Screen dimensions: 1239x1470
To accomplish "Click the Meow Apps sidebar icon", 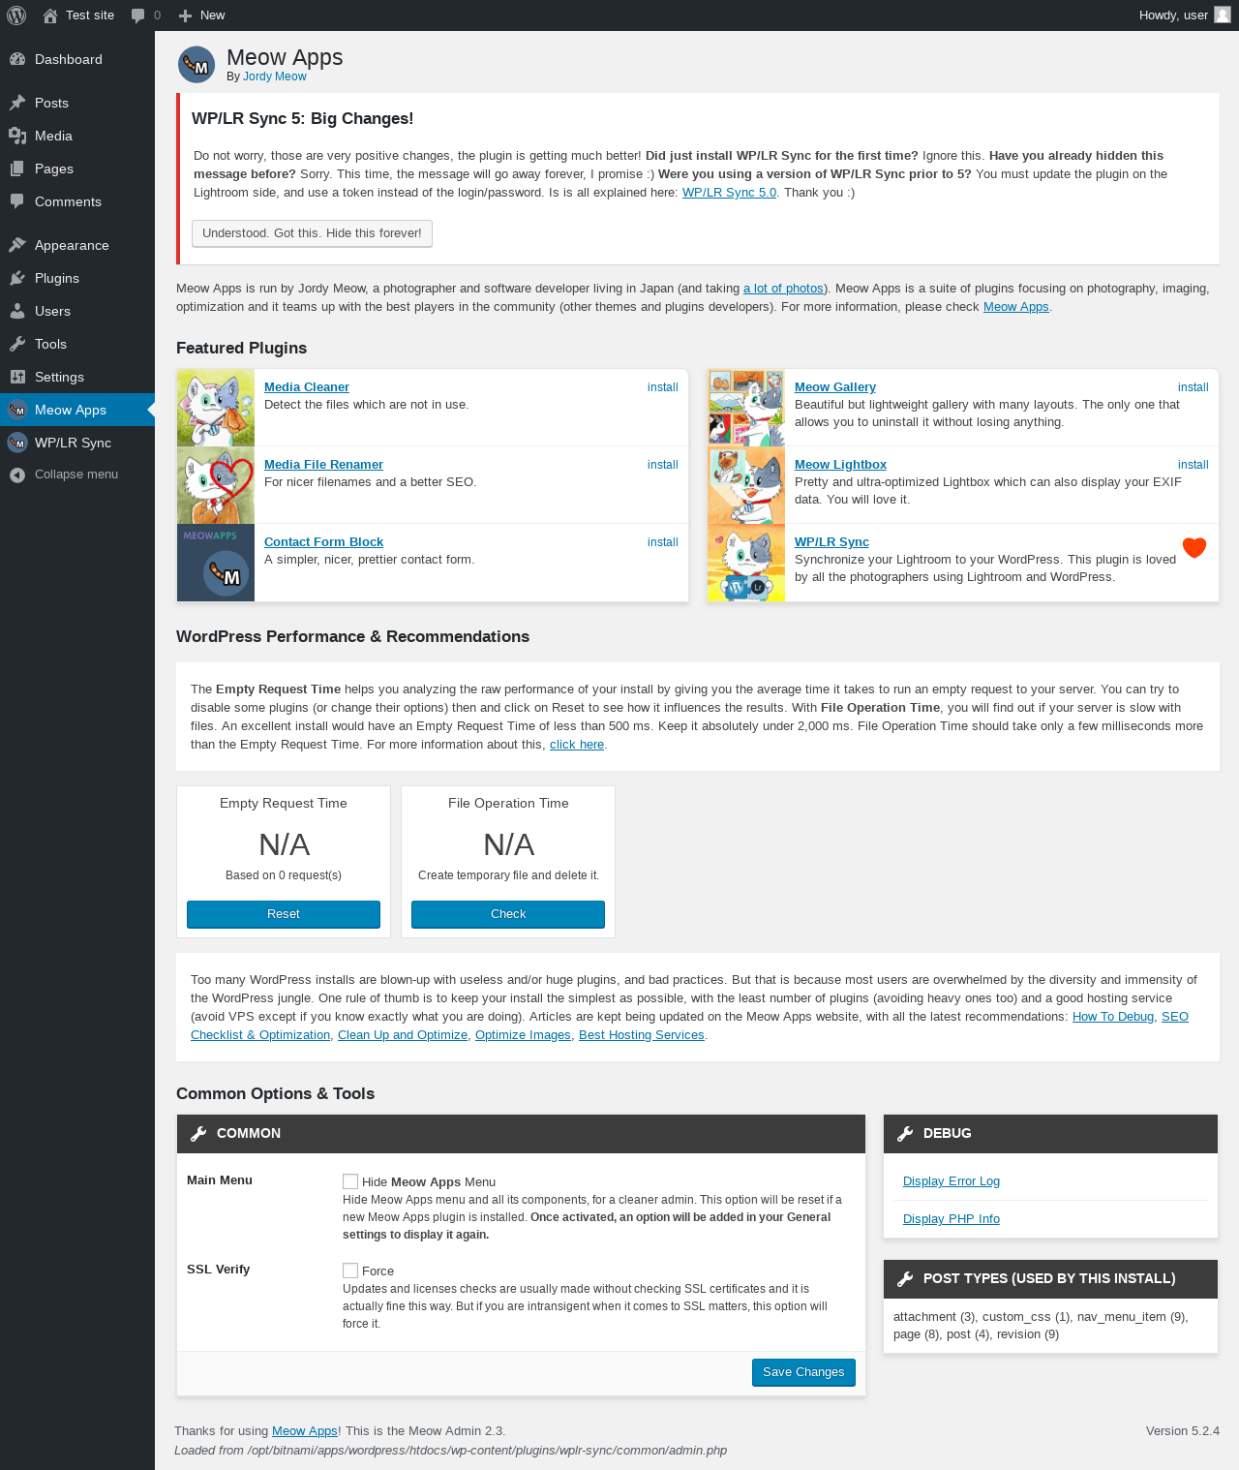I will pos(17,410).
